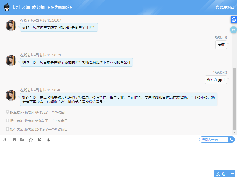This screenshot has width=237, height=179.
Task: Open the image upload icon
Action: (22, 139)
